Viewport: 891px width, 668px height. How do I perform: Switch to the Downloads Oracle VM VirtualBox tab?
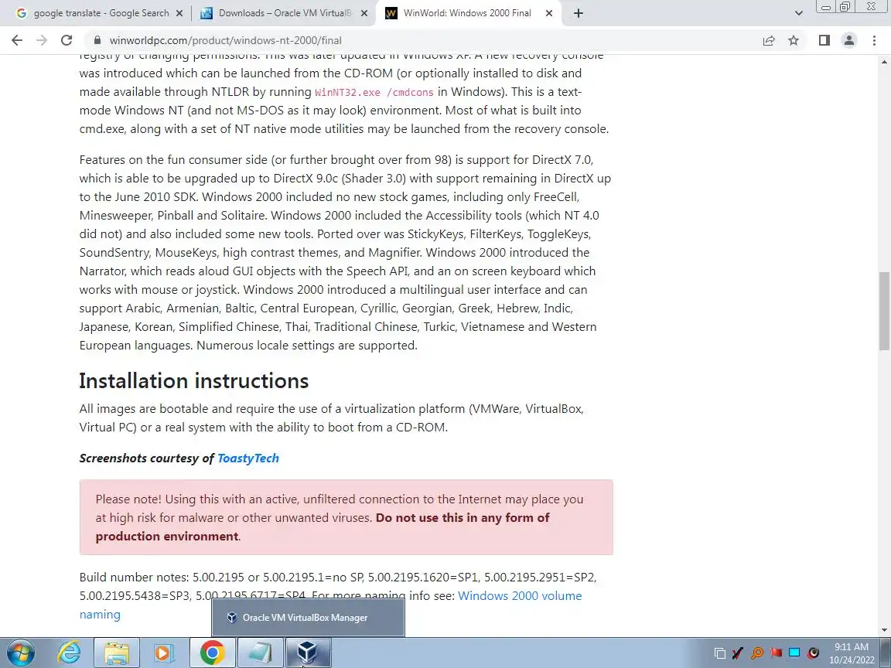(283, 13)
